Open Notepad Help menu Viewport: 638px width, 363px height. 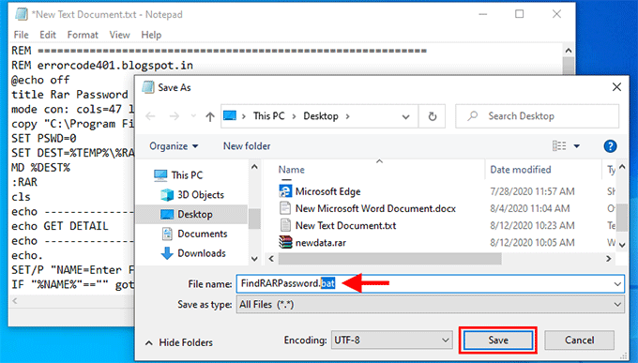point(151,35)
